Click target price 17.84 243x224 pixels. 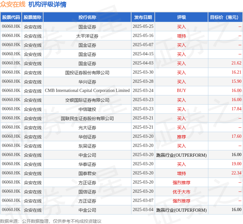coord(236,109)
